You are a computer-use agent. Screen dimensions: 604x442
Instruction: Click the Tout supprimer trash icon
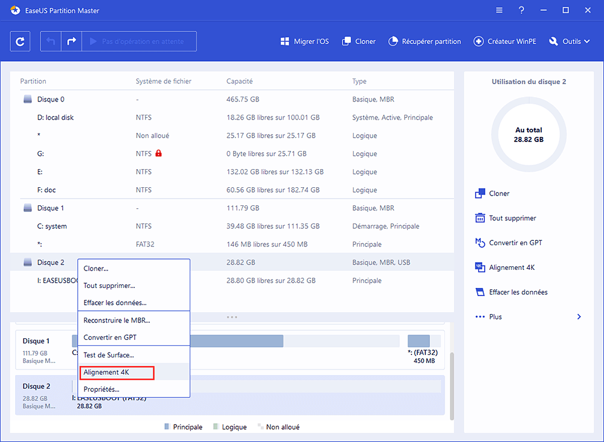[x=480, y=218]
